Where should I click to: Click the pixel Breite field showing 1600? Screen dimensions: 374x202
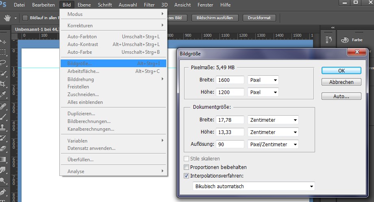[x=230, y=80]
